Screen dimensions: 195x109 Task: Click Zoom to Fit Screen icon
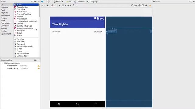[x=143, y=5]
